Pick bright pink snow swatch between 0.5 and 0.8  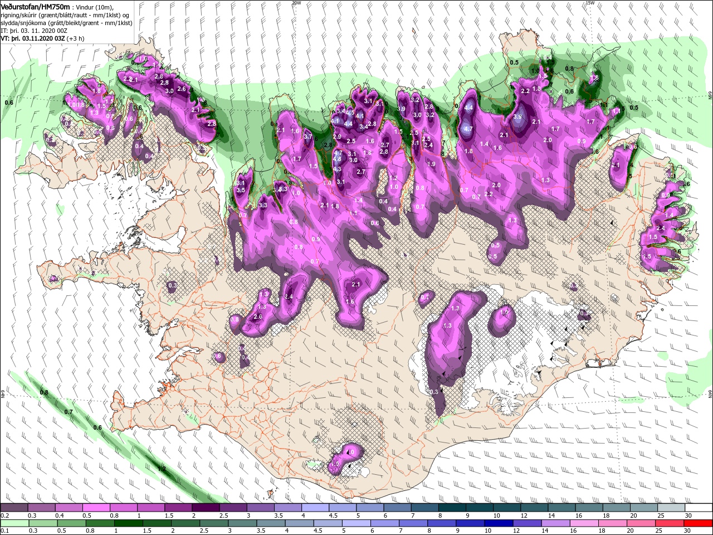pos(96,507)
